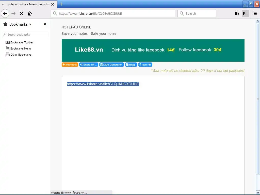260x195 pixels.
Task: Expand the Bookmarks sidebar dropdown
Action: tap(30, 24)
